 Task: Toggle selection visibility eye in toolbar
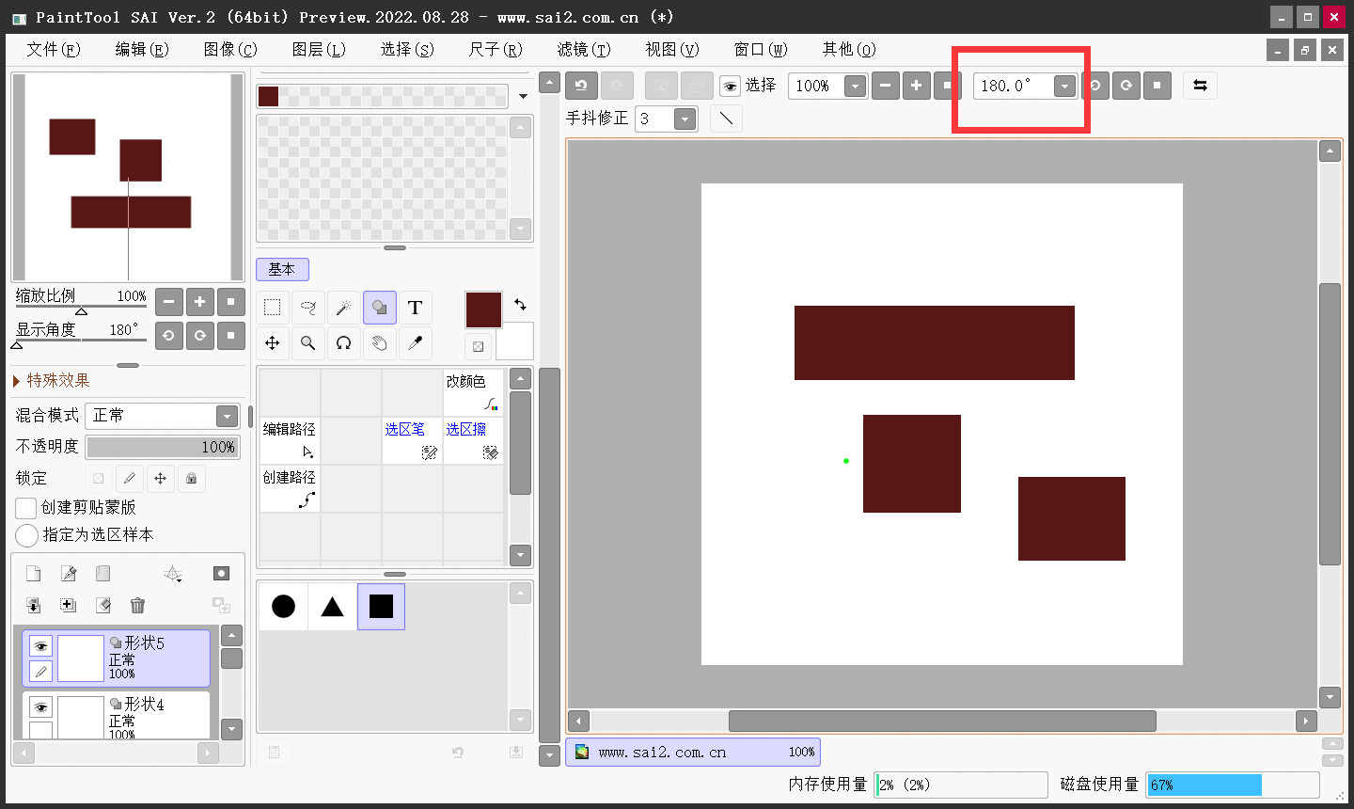(x=730, y=87)
